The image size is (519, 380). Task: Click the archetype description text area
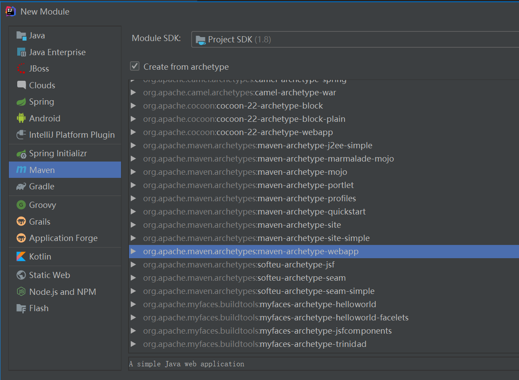pyautogui.click(x=324, y=364)
